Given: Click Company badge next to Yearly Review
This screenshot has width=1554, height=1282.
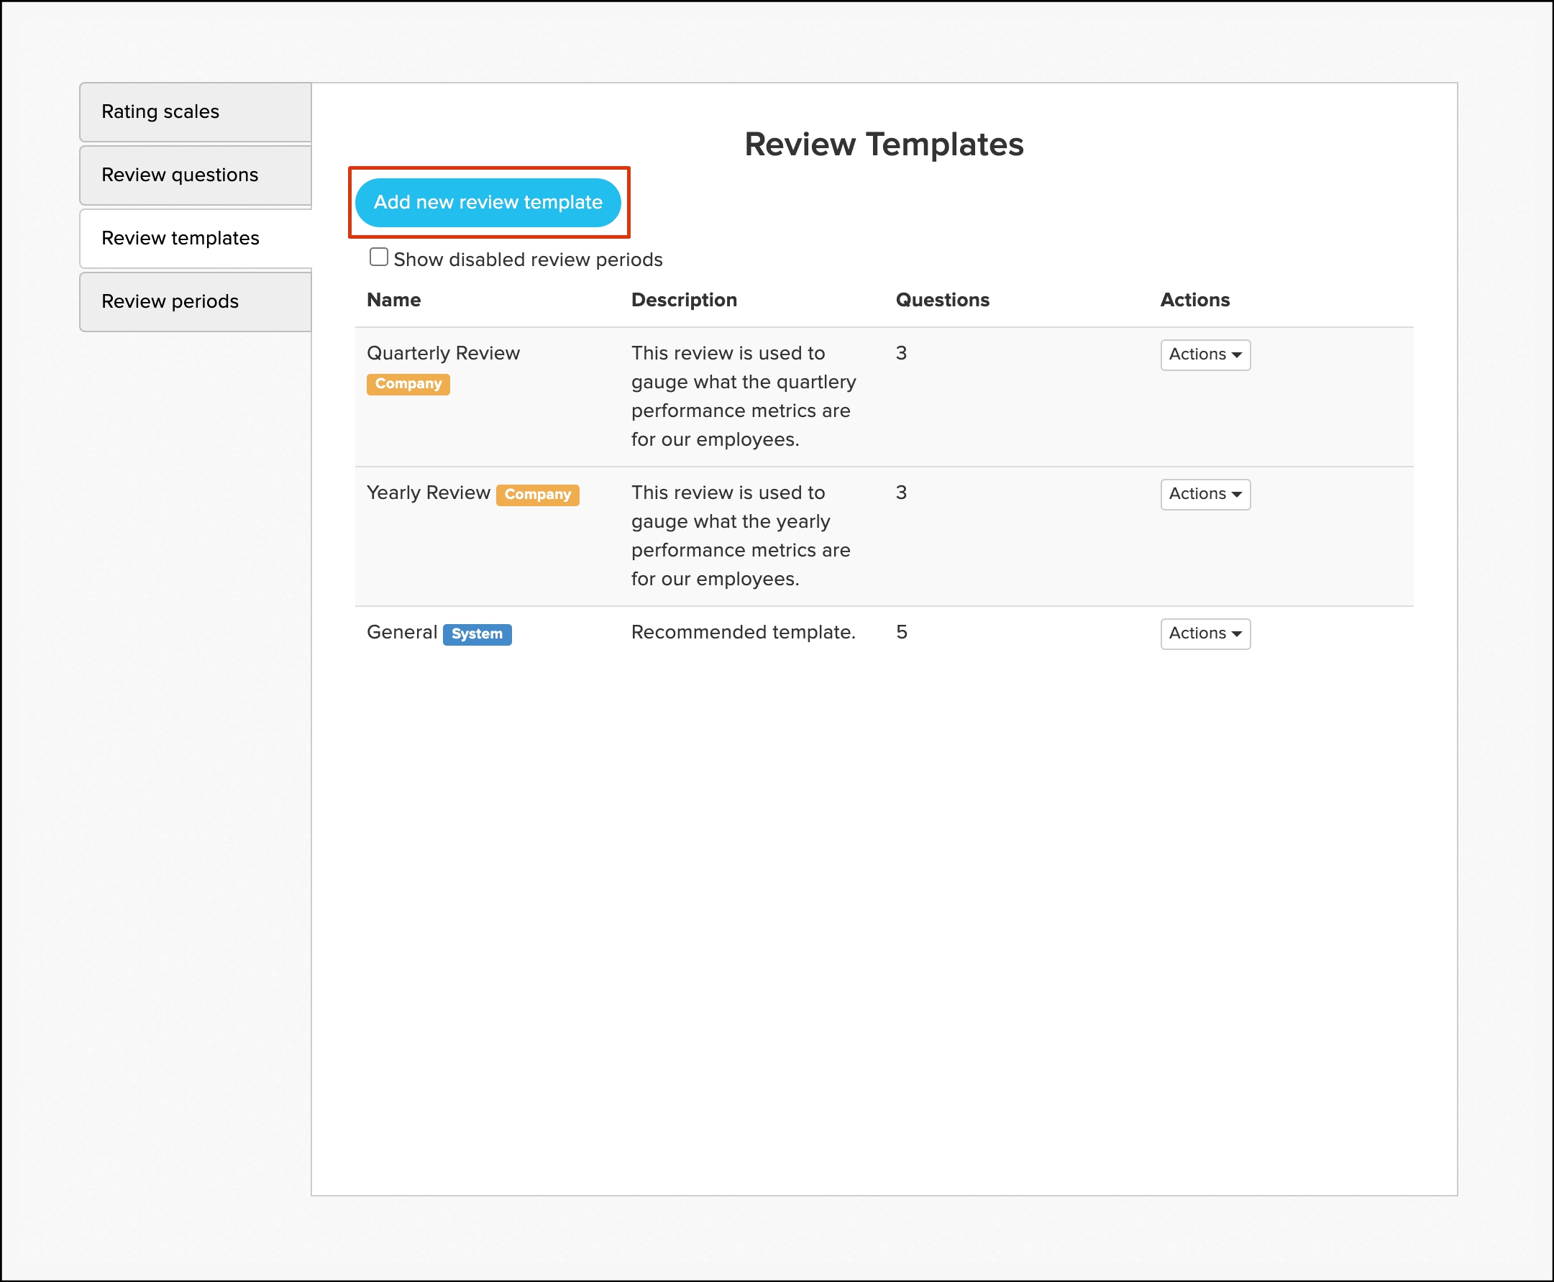Looking at the screenshot, I should click(537, 495).
